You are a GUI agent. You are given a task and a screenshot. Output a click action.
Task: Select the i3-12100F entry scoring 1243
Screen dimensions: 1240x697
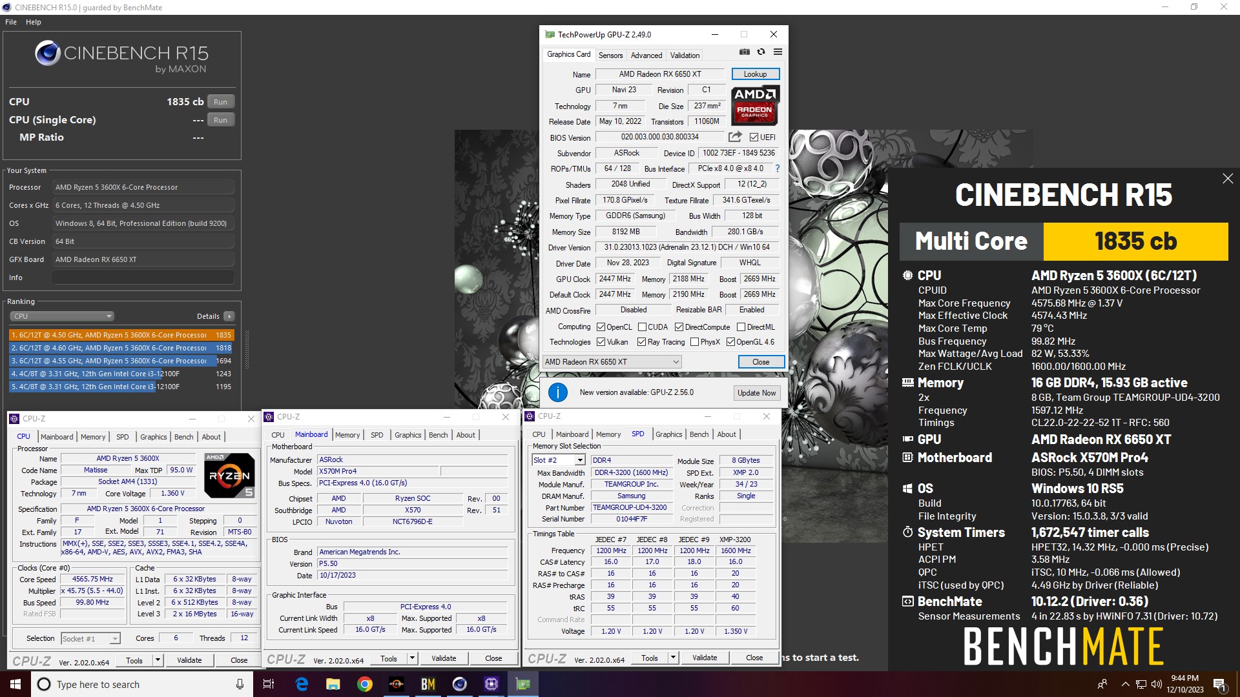[121, 374]
